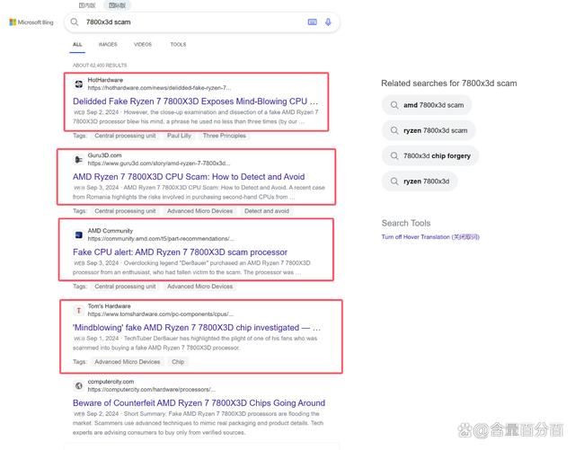Click the Microsoft Bing logo

[x=31, y=22]
